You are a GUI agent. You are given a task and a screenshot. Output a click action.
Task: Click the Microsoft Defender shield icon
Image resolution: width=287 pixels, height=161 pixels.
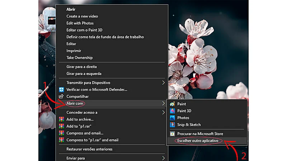61,90
